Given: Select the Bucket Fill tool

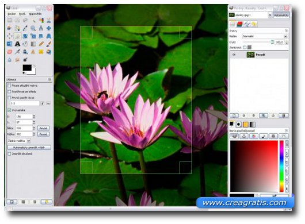Looking at the screenshot, I should [25, 44].
